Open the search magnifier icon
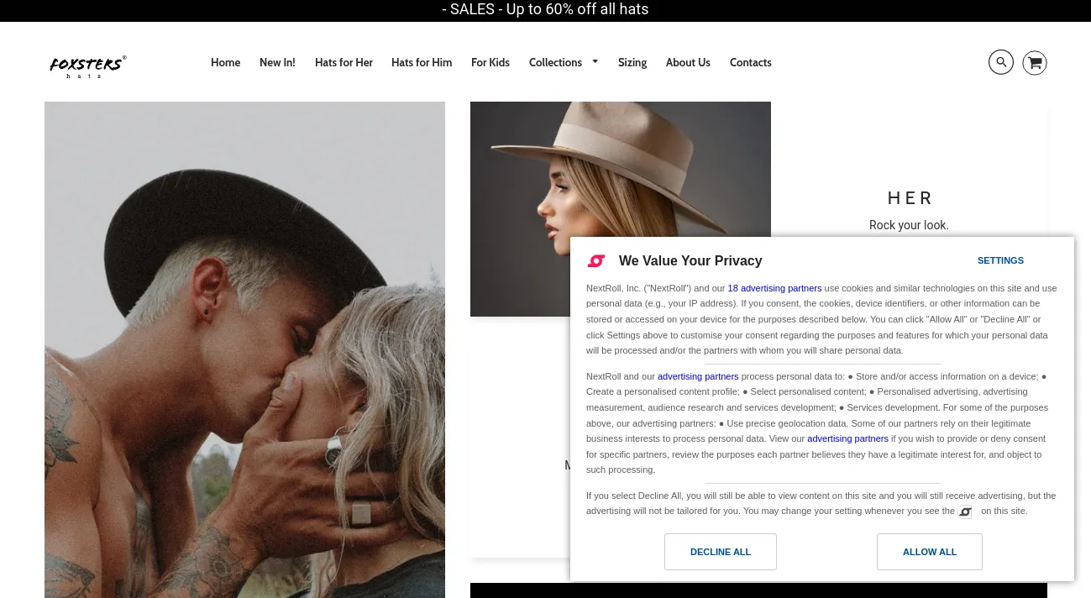Viewport: 1091px width, 598px height. click(x=1000, y=62)
